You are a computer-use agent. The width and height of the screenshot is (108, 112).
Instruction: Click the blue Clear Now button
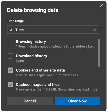click(x=77, y=101)
